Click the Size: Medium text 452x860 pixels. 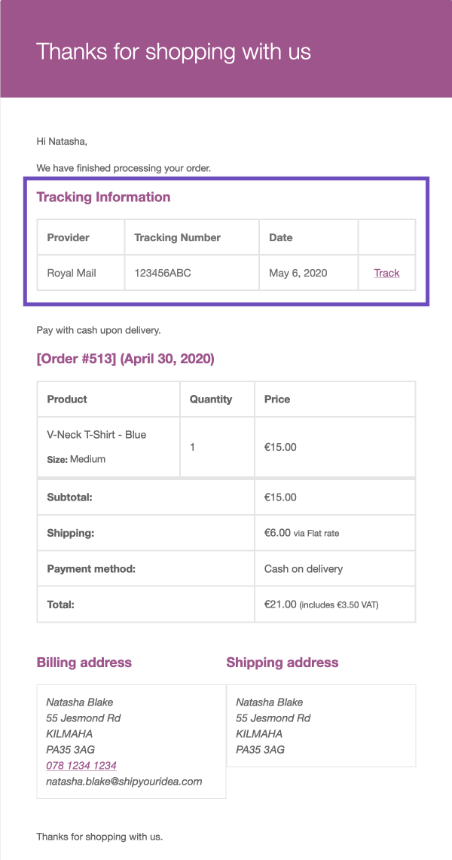tap(76, 459)
